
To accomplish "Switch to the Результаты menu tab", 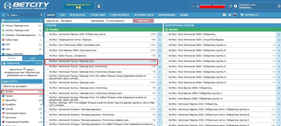I will [x=77, y=15].
